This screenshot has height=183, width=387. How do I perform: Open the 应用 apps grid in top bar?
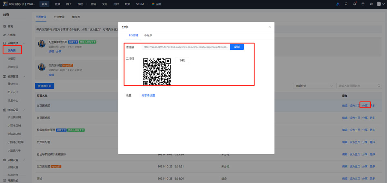pos(156,4)
